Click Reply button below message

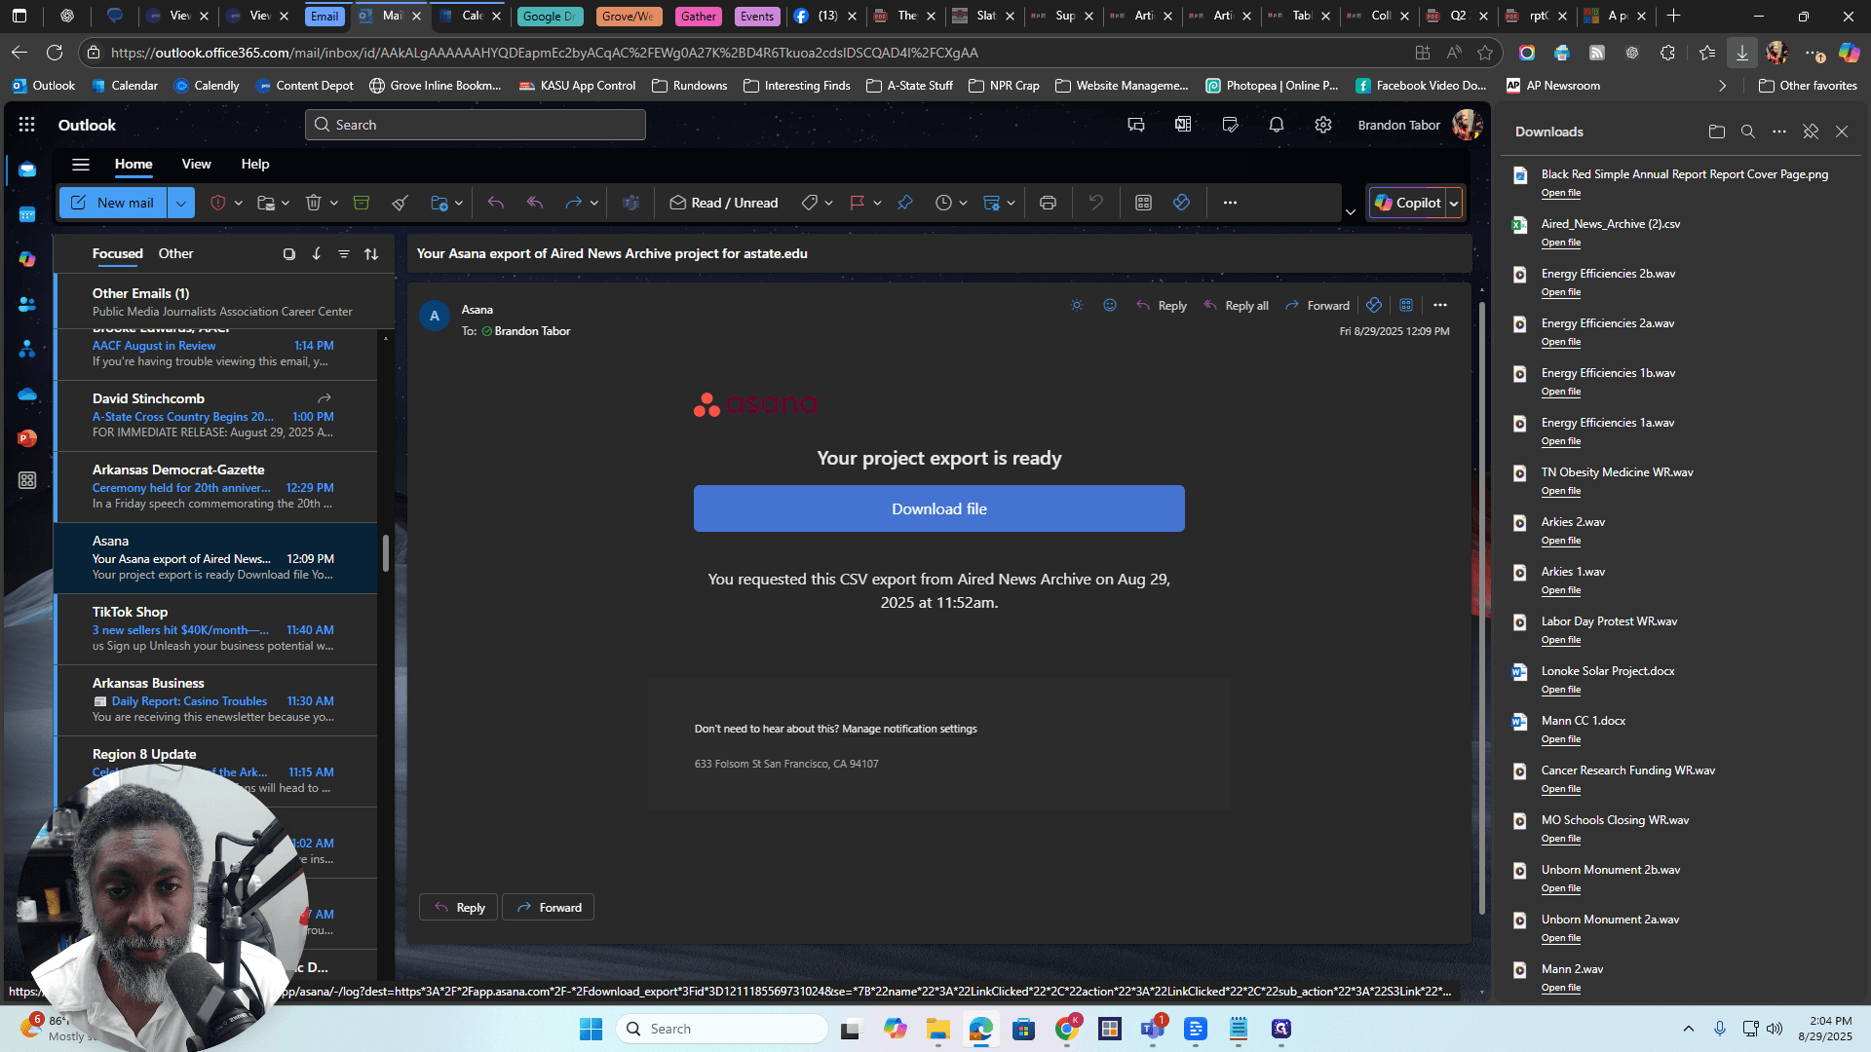click(x=458, y=907)
